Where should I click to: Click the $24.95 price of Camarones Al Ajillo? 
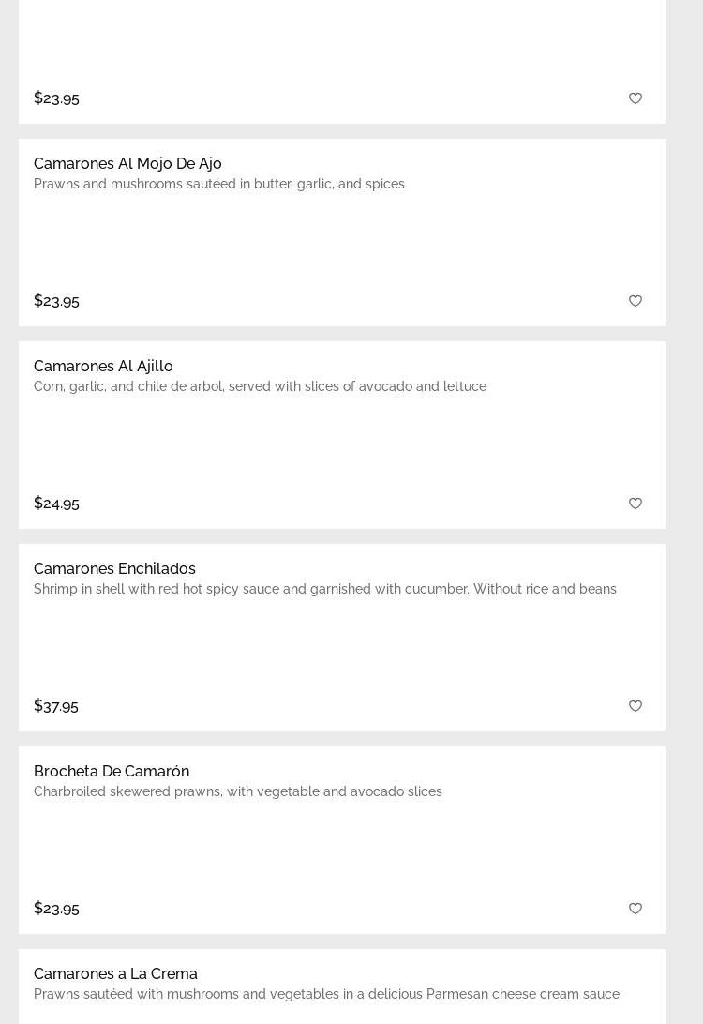(56, 504)
